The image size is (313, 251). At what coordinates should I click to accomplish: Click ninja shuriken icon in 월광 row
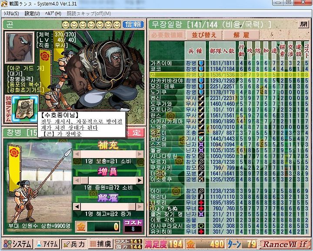point(201,150)
